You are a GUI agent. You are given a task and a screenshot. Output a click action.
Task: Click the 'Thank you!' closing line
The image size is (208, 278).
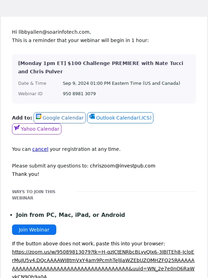coord(25,174)
